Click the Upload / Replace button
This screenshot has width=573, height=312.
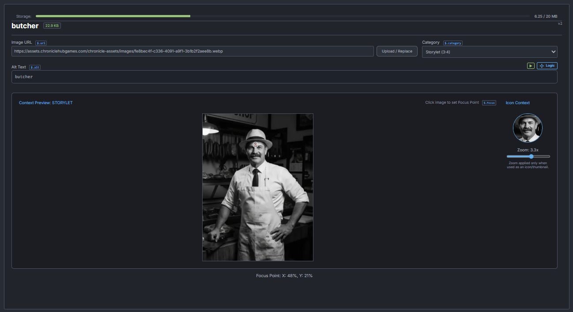[397, 51]
